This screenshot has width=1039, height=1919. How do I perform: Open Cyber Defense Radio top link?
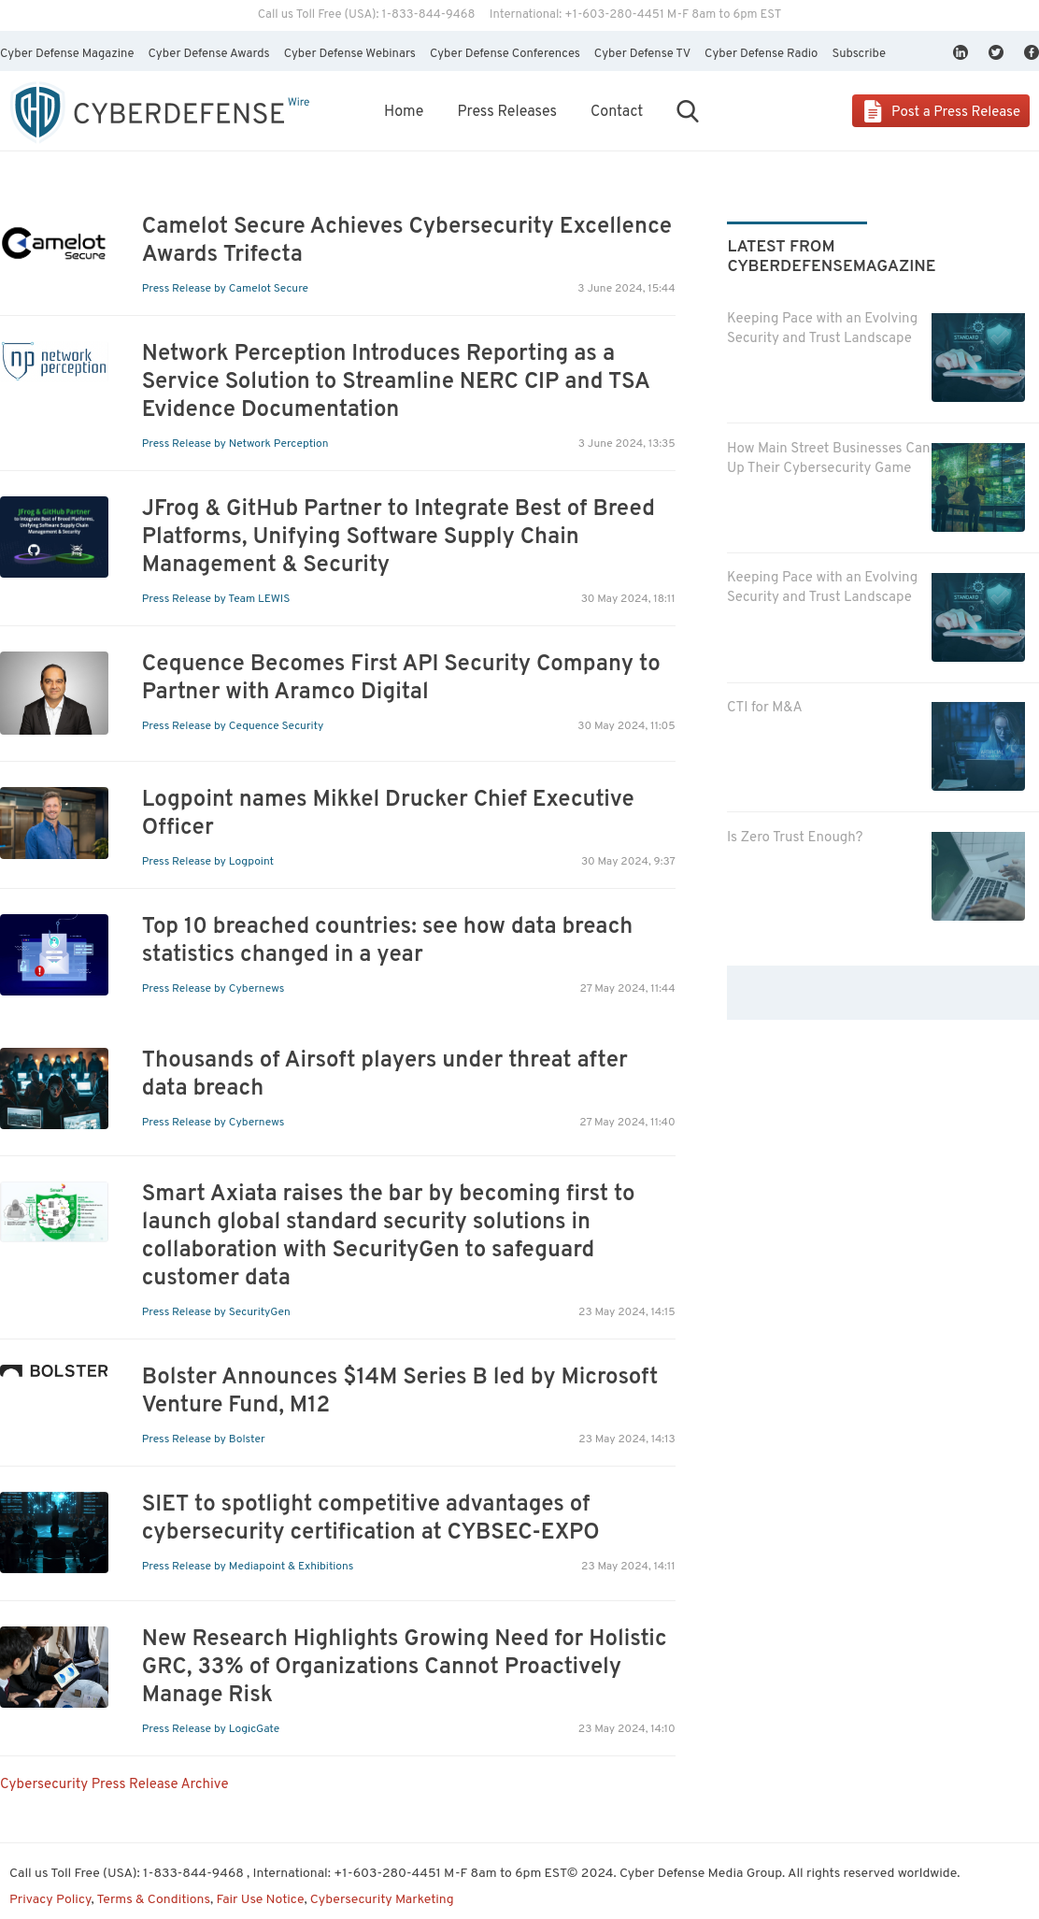[x=761, y=53]
